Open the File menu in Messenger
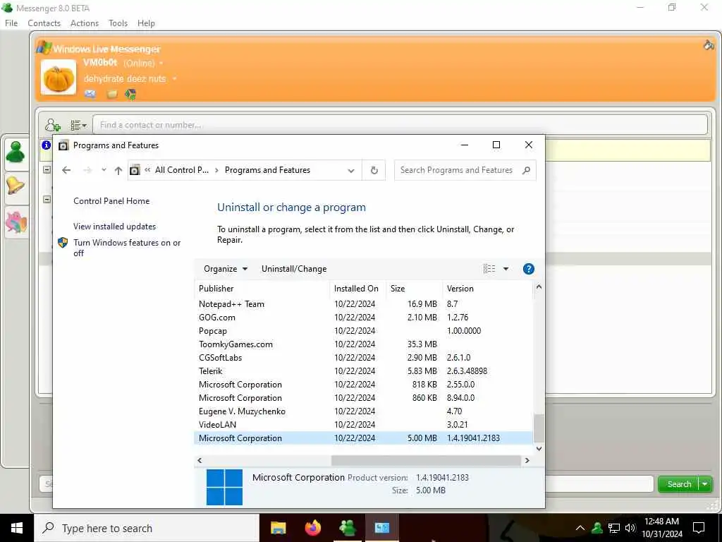 coord(11,23)
